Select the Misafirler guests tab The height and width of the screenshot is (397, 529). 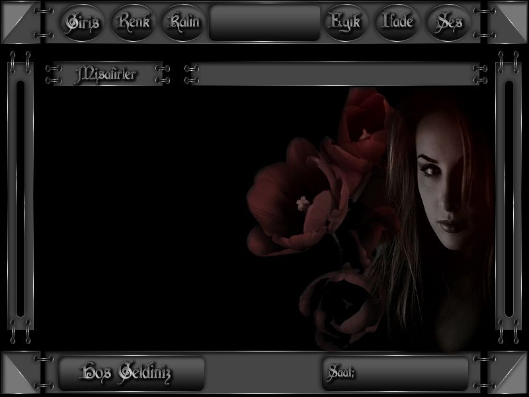coord(106,74)
